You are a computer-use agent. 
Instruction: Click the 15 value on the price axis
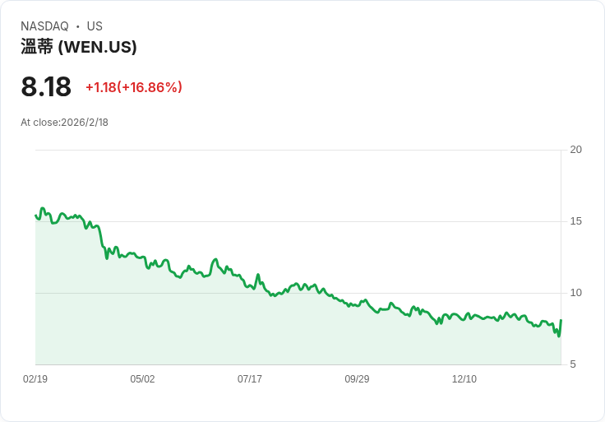tap(576, 221)
